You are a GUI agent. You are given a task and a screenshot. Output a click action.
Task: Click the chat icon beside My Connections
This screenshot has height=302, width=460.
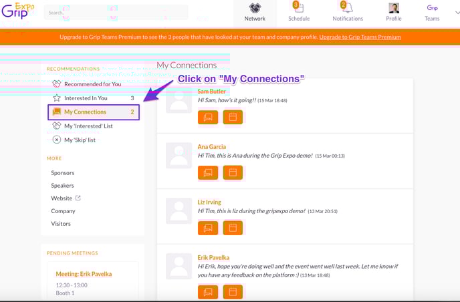click(57, 112)
